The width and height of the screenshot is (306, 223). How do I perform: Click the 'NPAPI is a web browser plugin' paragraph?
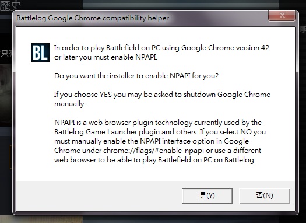click(160, 141)
